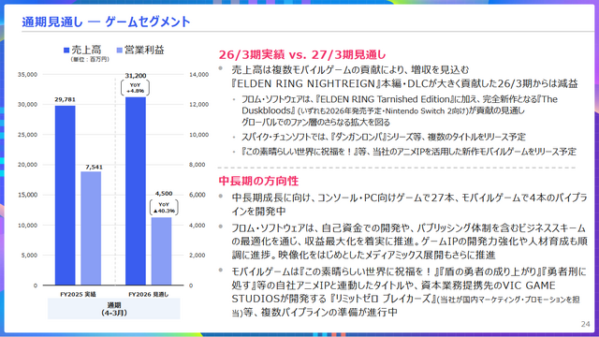The image size is (599, 337).
Task: Click the page number 24
Action: pos(585,325)
